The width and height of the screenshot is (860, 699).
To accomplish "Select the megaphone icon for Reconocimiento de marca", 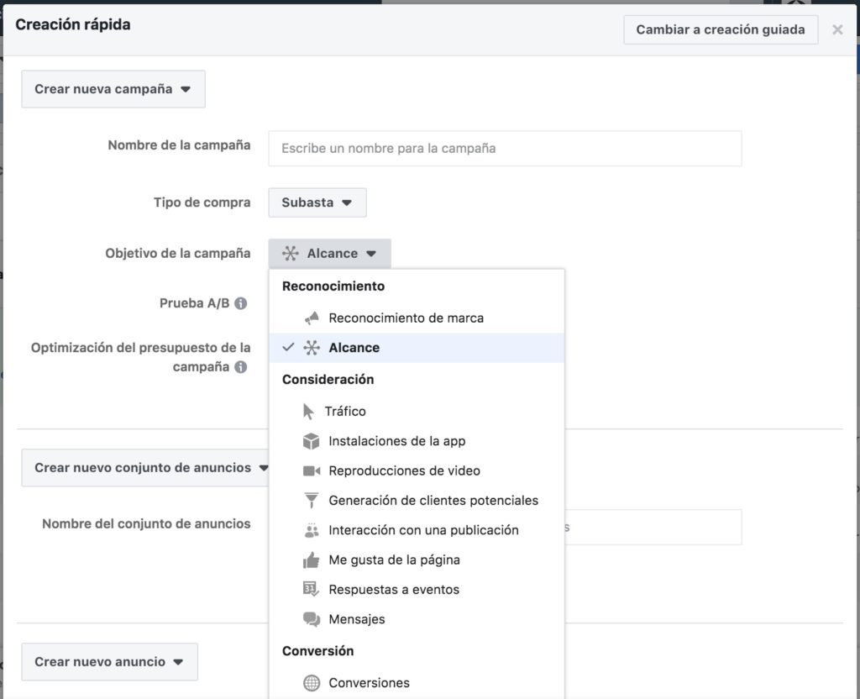I will 311,318.
